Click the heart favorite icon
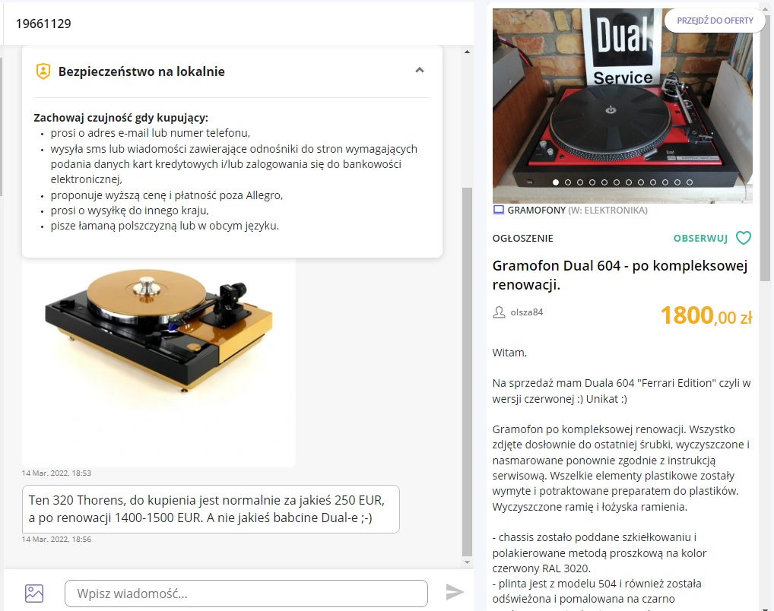The height and width of the screenshot is (611, 774). click(x=744, y=238)
